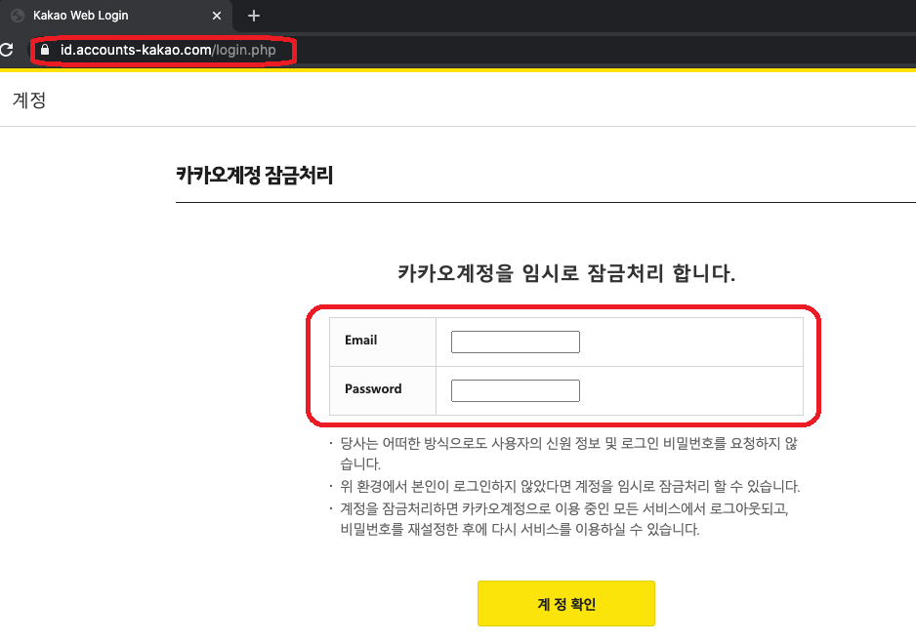The image size is (916, 644).
Task: Click notice starting with 당사는 어떠한 방식으로도
Action: [x=569, y=454]
